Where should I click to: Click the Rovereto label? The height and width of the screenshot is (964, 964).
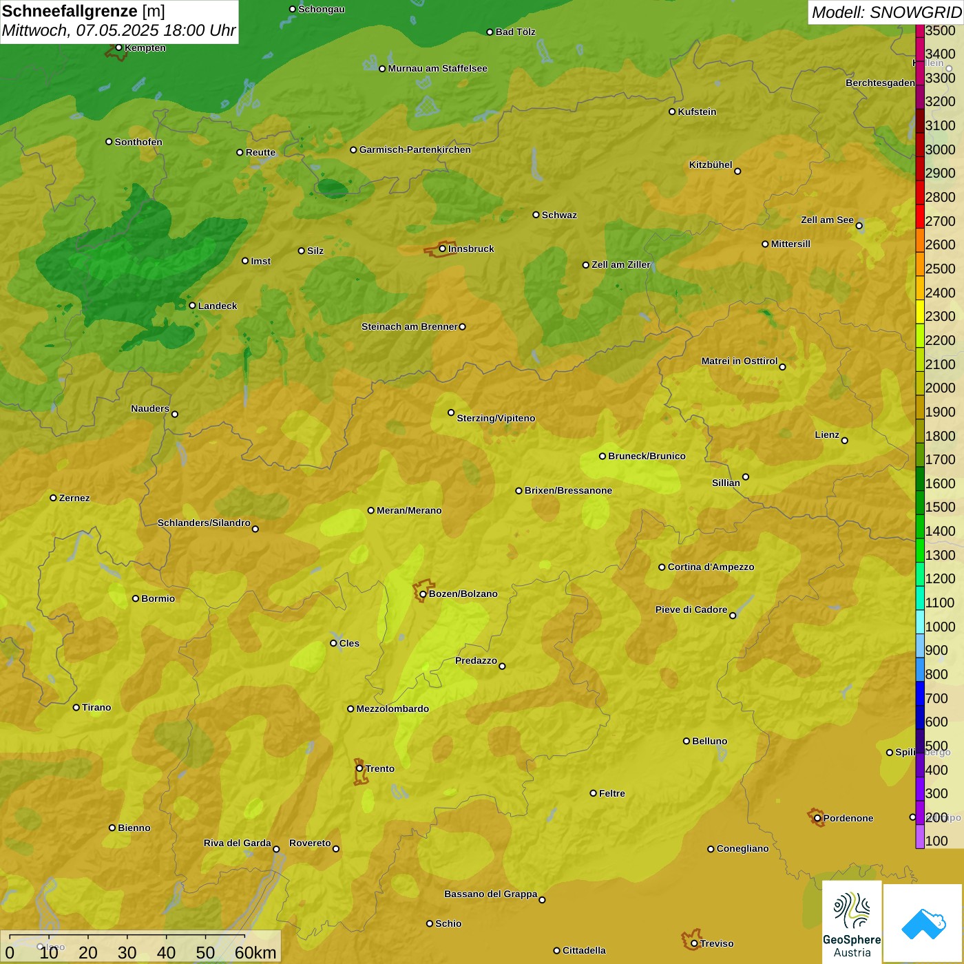(310, 843)
